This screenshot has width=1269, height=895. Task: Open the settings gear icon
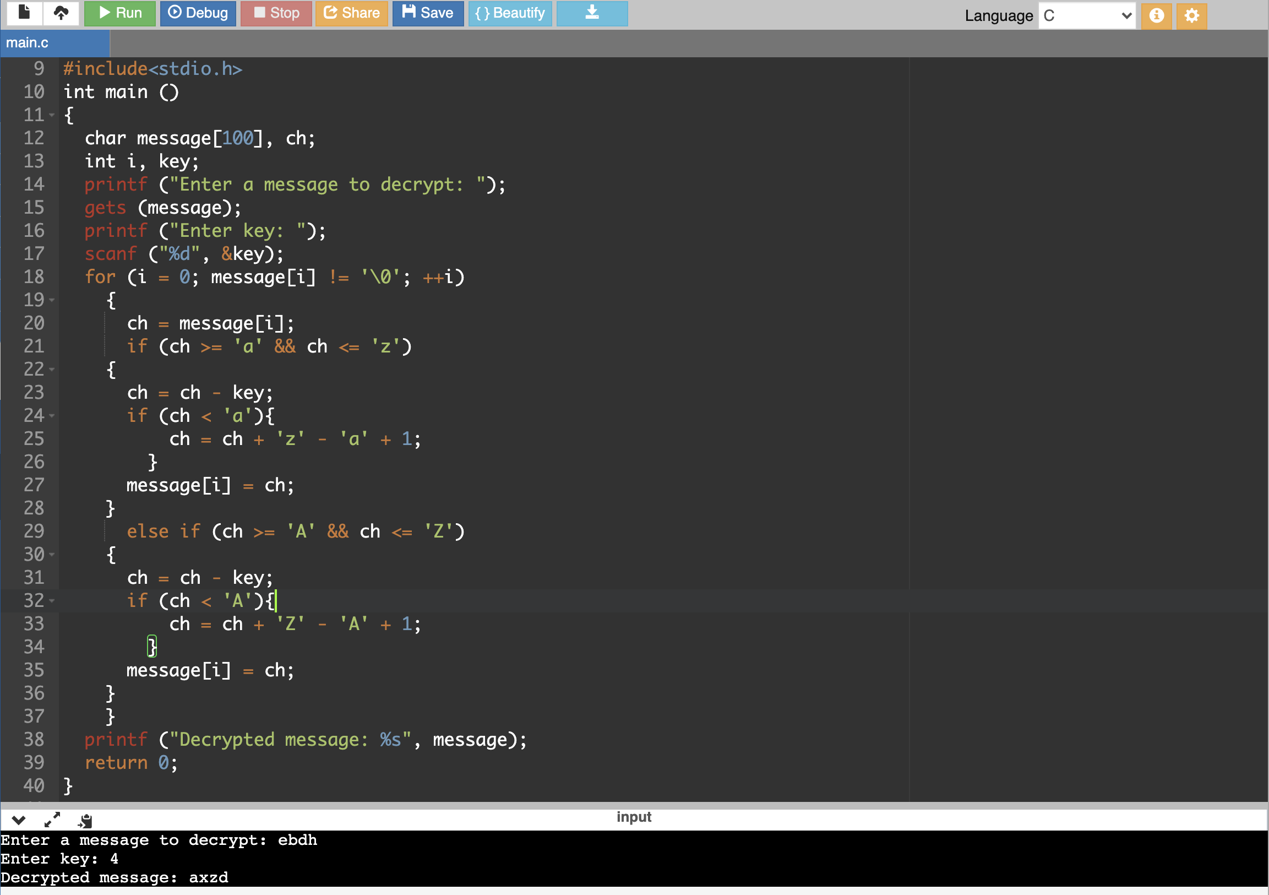1191,15
